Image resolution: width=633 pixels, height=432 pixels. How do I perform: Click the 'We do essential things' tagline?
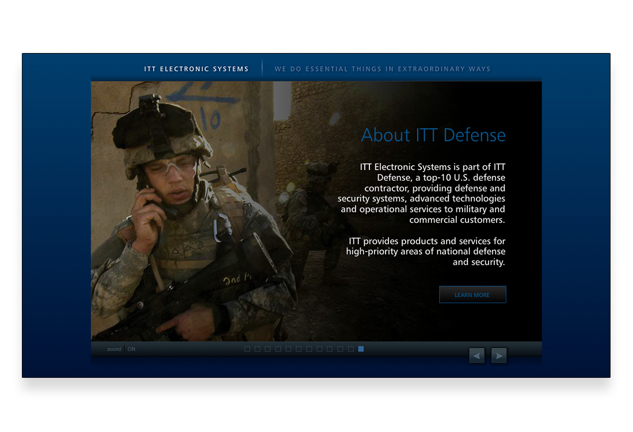382,69
